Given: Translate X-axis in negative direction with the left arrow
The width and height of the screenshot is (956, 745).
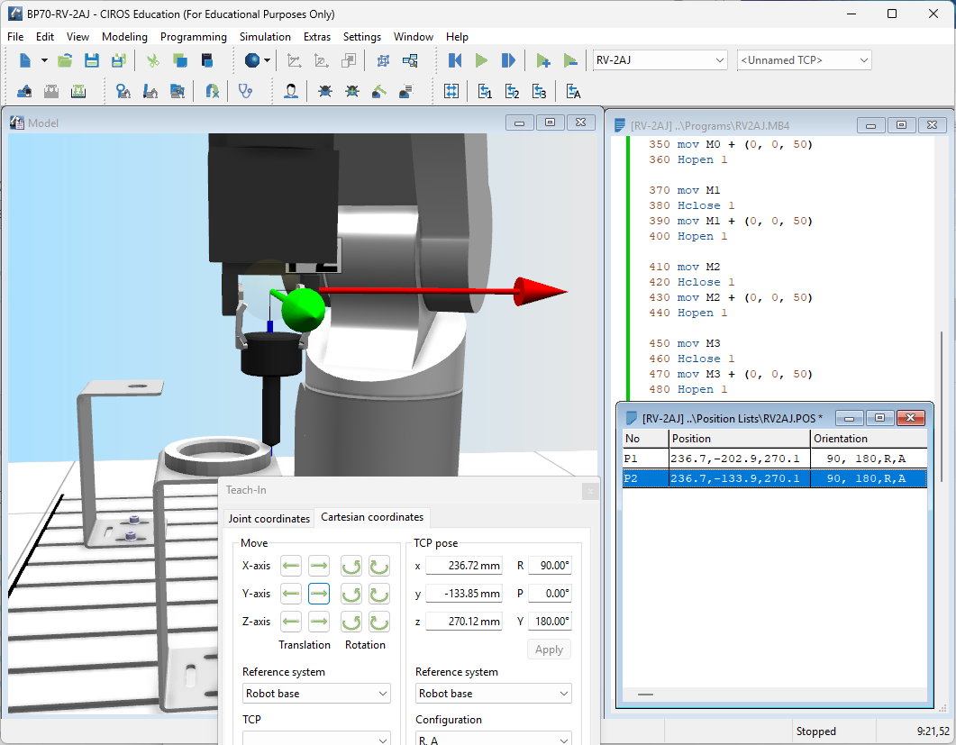Looking at the screenshot, I should pyautogui.click(x=291, y=566).
